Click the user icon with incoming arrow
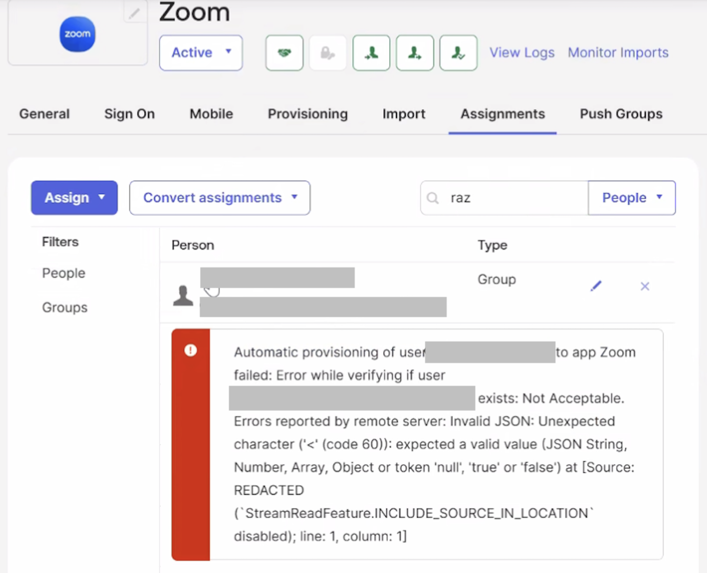Viewport: 707px width, 573px height. 371,53
